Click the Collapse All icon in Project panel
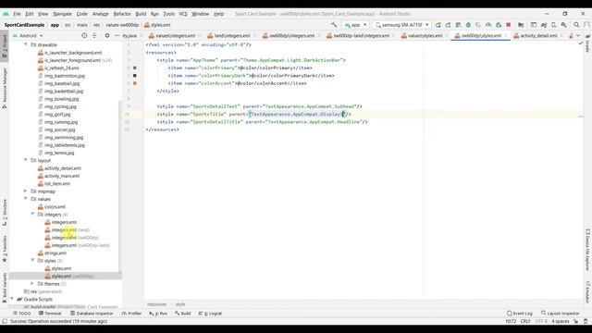The height and width of the screenshot is (333, 592). [94, 35]
